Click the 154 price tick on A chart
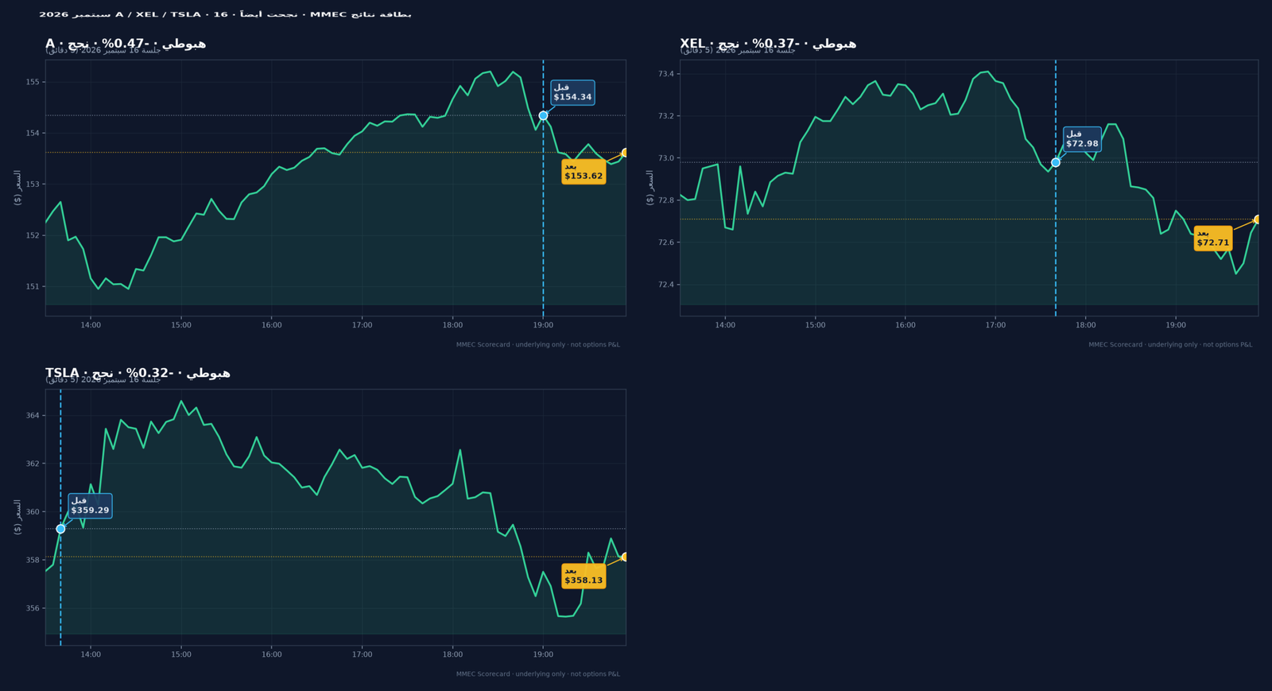 click(33, 133)
